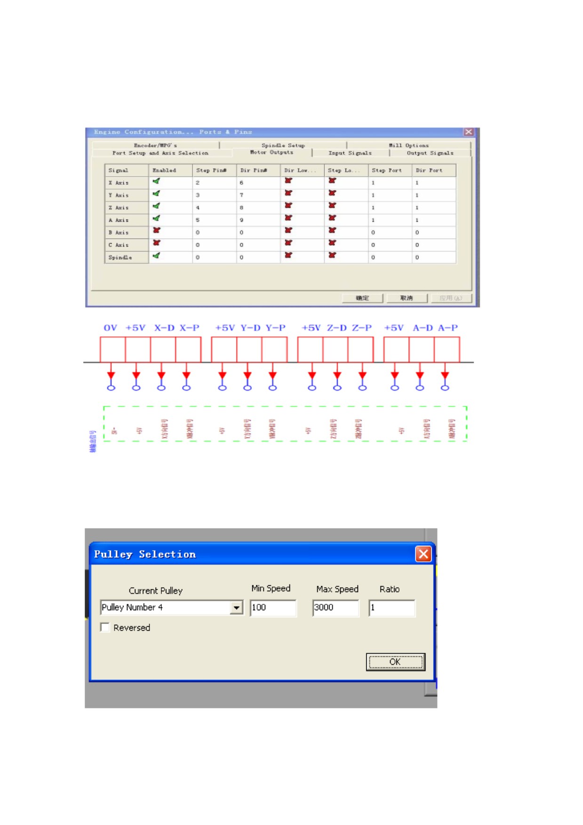This screenshot has width=583, height=825.
Task: Toggle Dir Low Active for B Axis
Action: [288, 231]
